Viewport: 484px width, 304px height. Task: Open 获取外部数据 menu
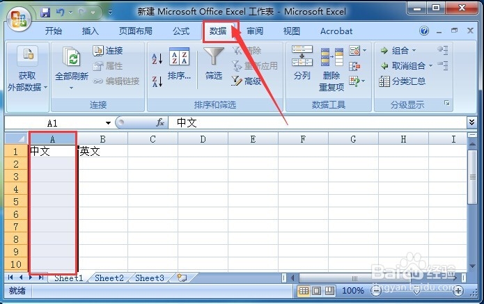(x=27, y=69)
